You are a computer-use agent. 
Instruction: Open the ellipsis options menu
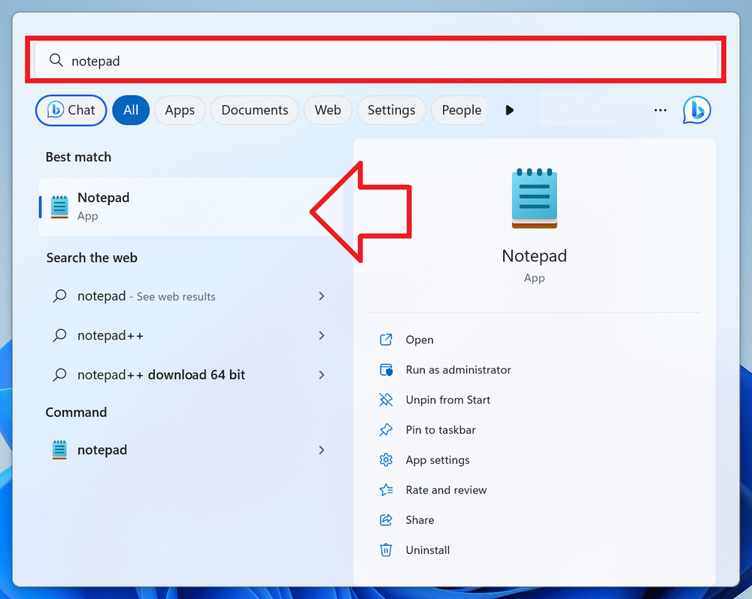[660, 110]
